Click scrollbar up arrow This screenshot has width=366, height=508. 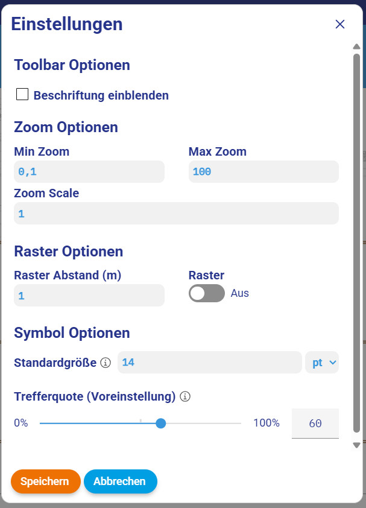(x=356, y=47)
